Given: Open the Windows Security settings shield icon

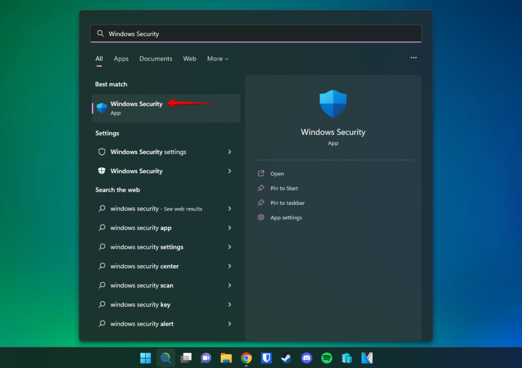Looking at the screenshot, I should (101, 152).
